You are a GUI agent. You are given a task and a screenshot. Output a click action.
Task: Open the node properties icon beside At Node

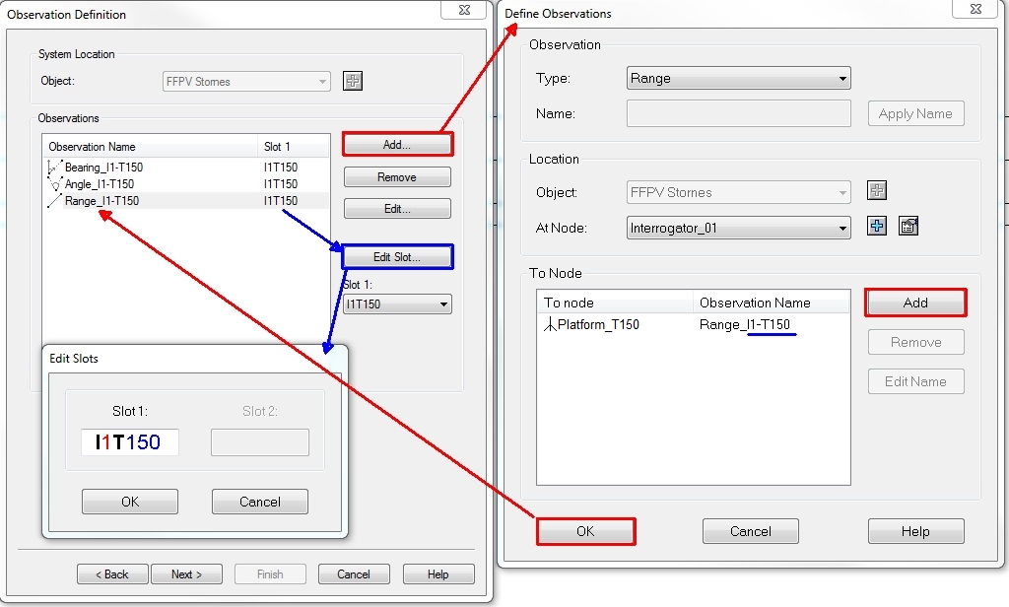coord(907,226)
